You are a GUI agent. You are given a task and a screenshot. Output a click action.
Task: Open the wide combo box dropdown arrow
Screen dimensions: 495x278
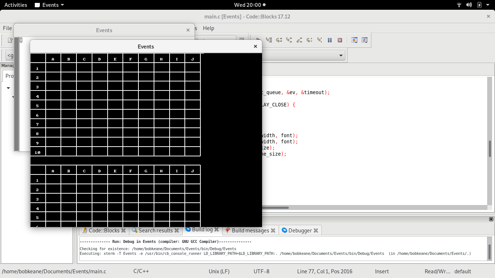tap(341, 55)
